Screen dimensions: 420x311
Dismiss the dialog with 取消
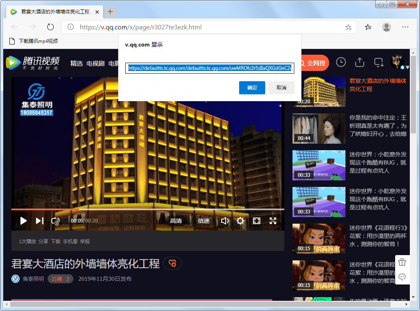click(281, 88)
